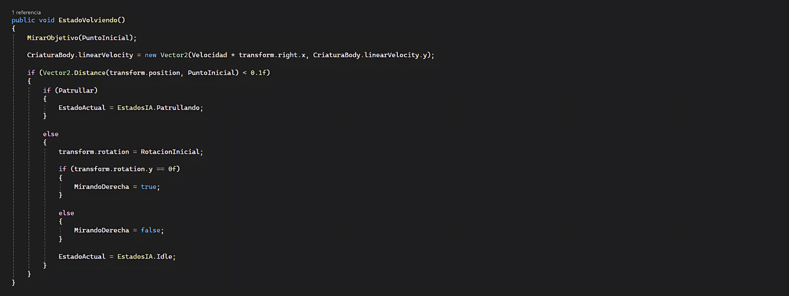Click transform.right.x in the velocity line
The image size is (789, 296).
[x=272, y=55]
